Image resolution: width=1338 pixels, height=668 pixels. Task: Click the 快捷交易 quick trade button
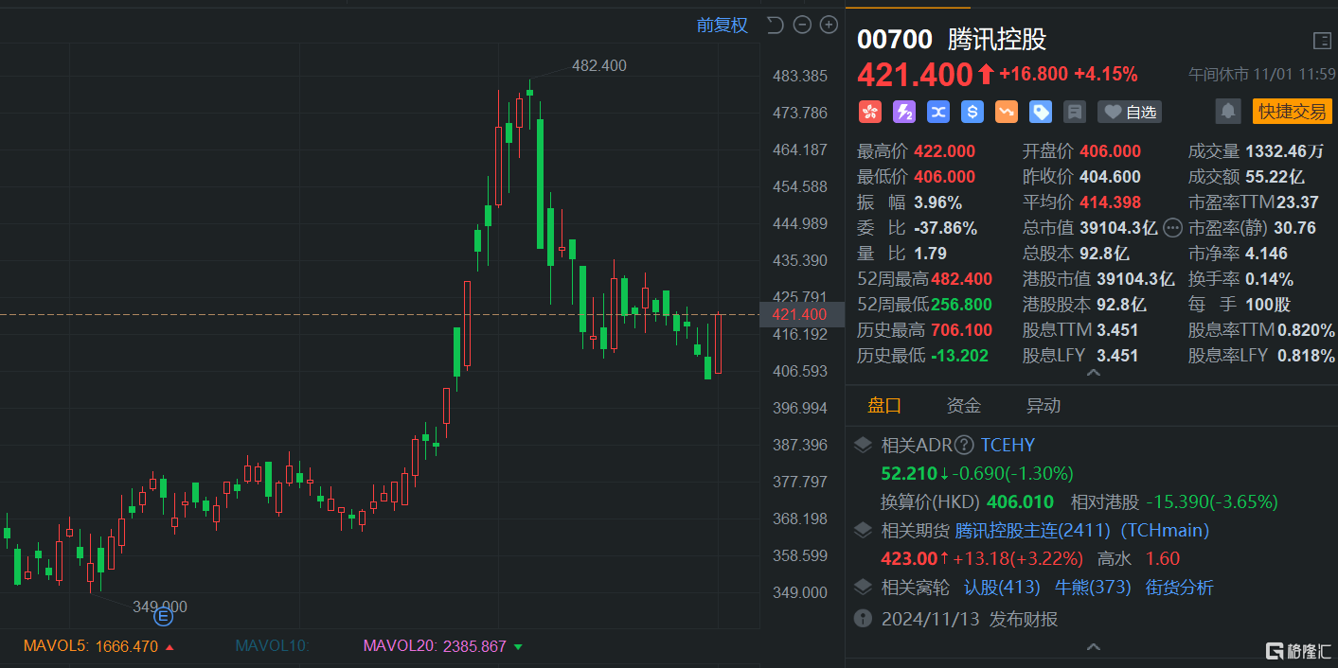1292,112
